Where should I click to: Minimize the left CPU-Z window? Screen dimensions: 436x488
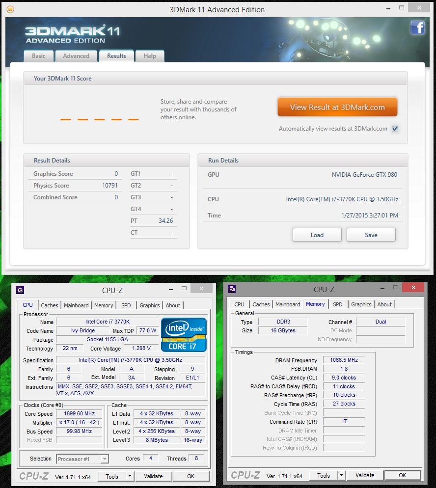coord(171,290)
